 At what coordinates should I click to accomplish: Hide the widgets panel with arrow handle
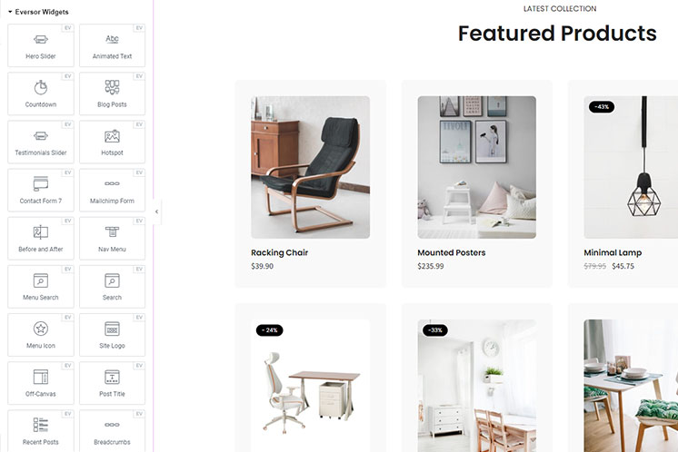157,211
